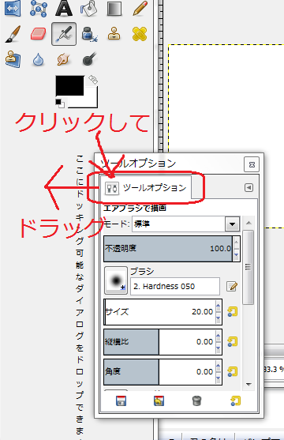Select the Pencil tool
Viewport: 284px width, 440px height.
pos(140,8)
